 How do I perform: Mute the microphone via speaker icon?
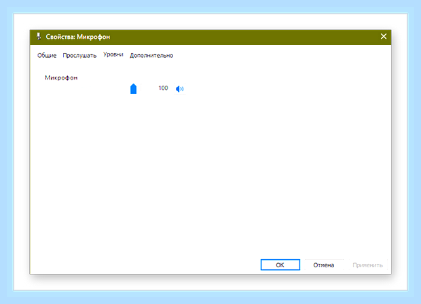tap(180, 89)
